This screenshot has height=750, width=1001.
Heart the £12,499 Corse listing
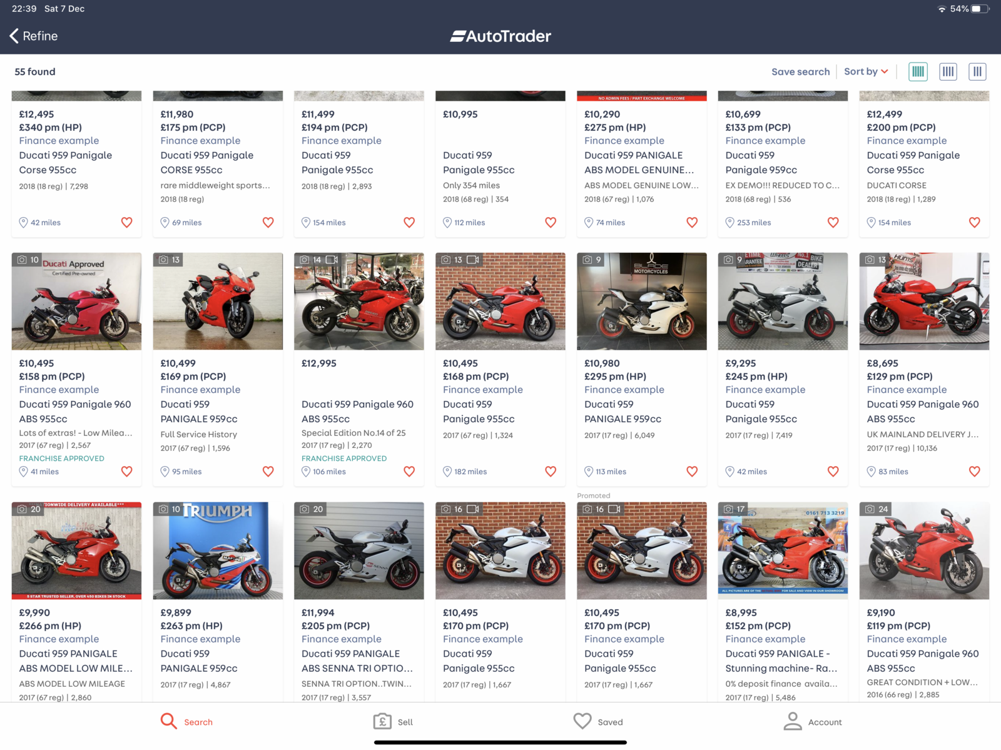click(974, 223)
